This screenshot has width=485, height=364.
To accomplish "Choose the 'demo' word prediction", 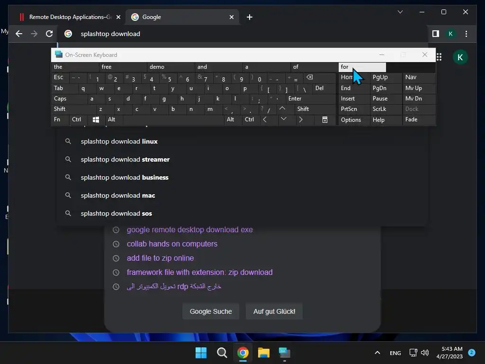I will (x=171, y=67).
